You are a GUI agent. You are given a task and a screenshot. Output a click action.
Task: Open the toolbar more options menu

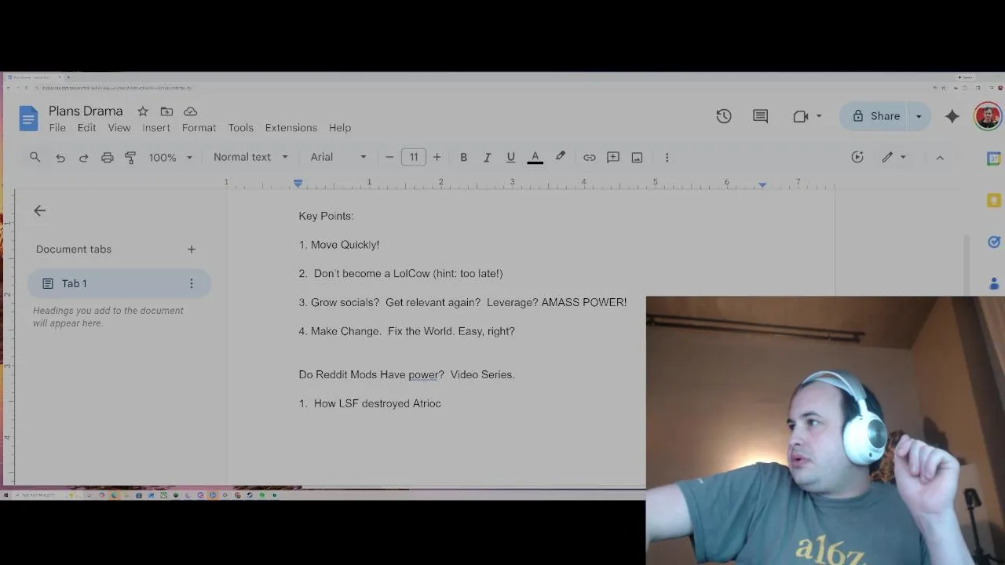(x=667, y=157)
